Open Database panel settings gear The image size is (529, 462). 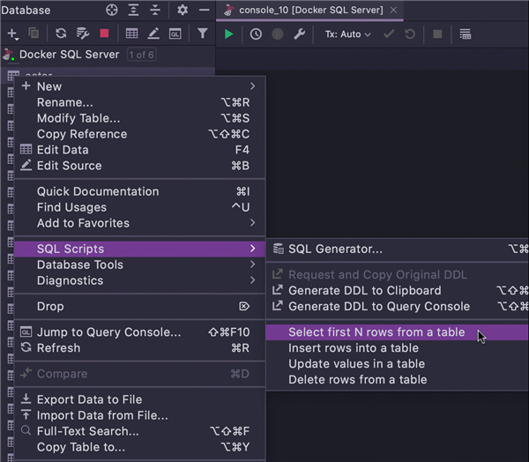click(x=183, y=10)
